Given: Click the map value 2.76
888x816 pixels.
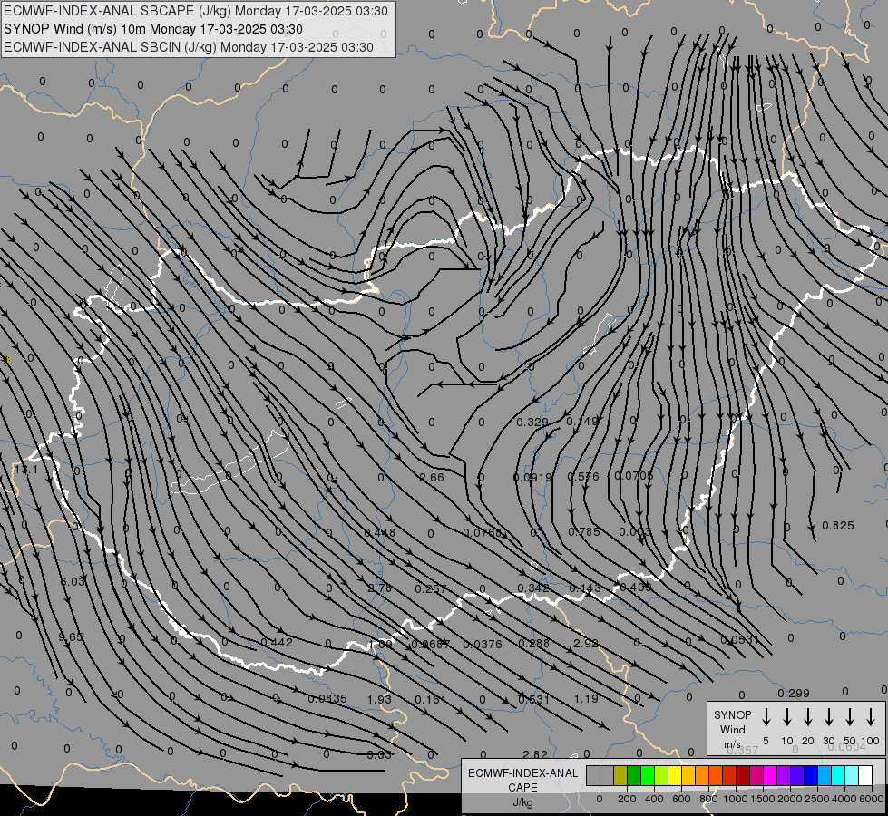Looking at the screenshot, I should pos(379,588).
